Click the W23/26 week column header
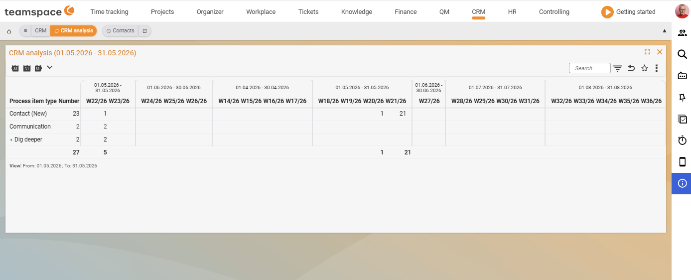 pos(119,101)
